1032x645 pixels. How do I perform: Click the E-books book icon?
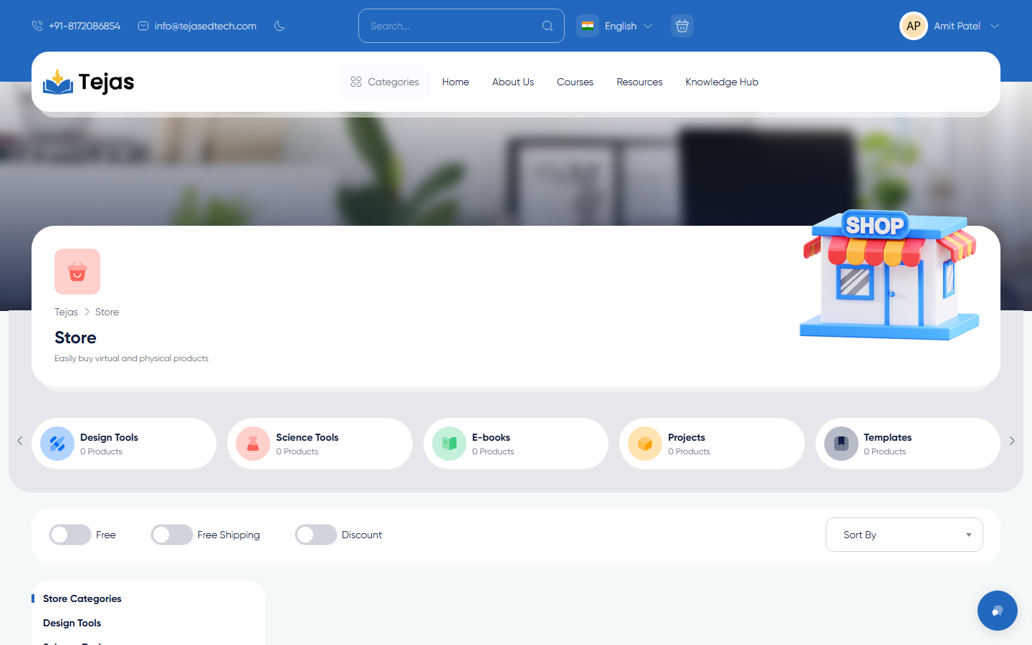click(449, 444)
